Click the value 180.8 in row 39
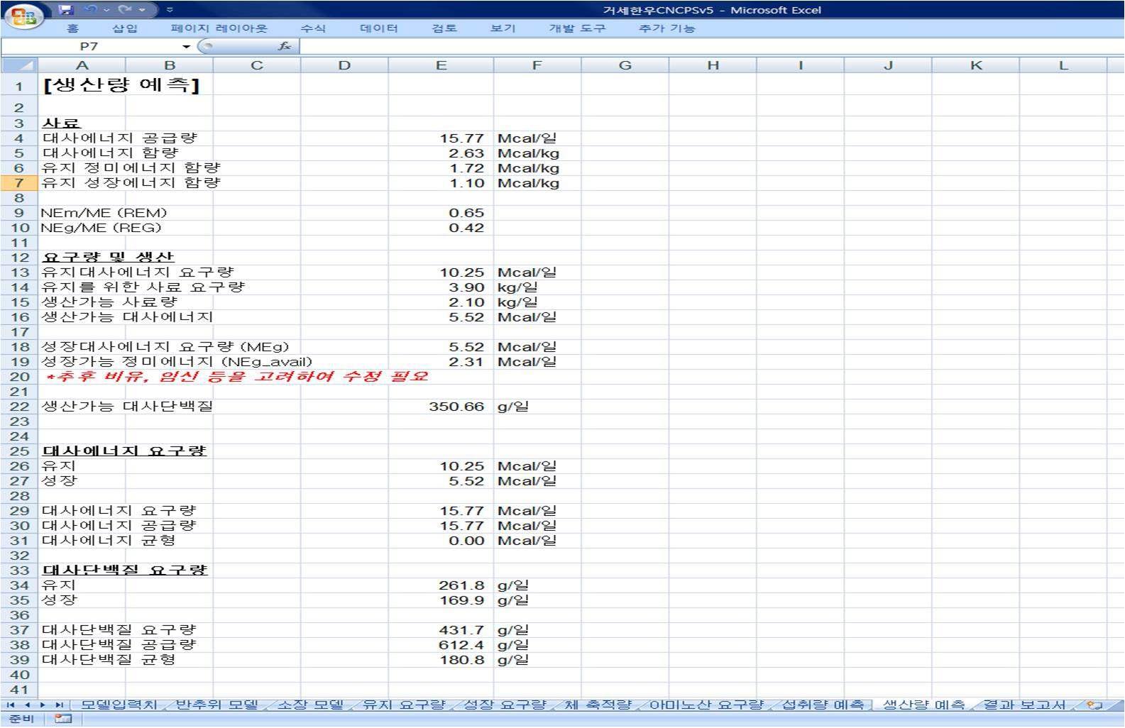 tap(461, 660)
